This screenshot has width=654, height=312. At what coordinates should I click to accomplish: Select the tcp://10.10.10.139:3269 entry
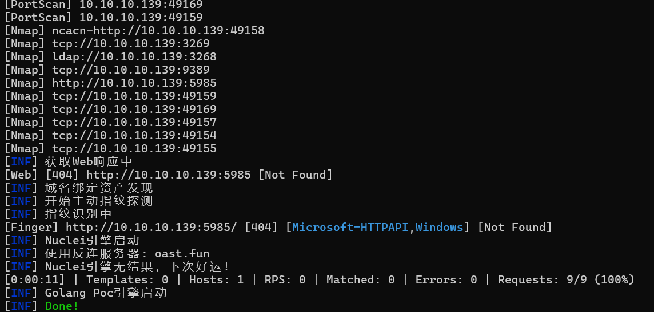pos(131,43)
